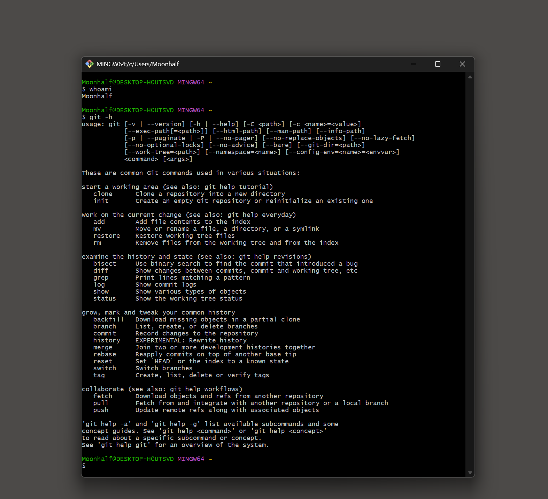Click the '--config-env=<name>=<envvar>' option text
The image size is (548, 499).
(342, 152)
